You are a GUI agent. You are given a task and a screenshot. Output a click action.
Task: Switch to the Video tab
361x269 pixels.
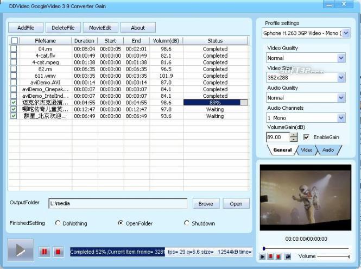coord(306,150)
